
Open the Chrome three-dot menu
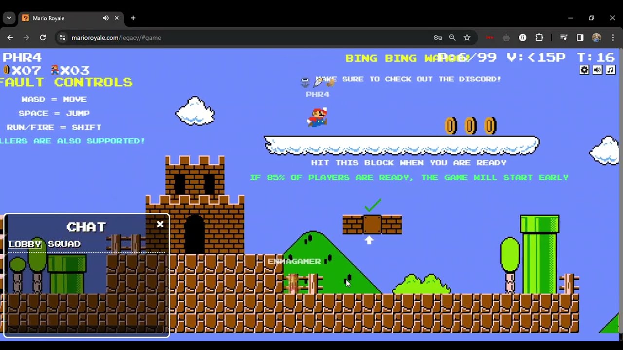(x=613, y=37)
